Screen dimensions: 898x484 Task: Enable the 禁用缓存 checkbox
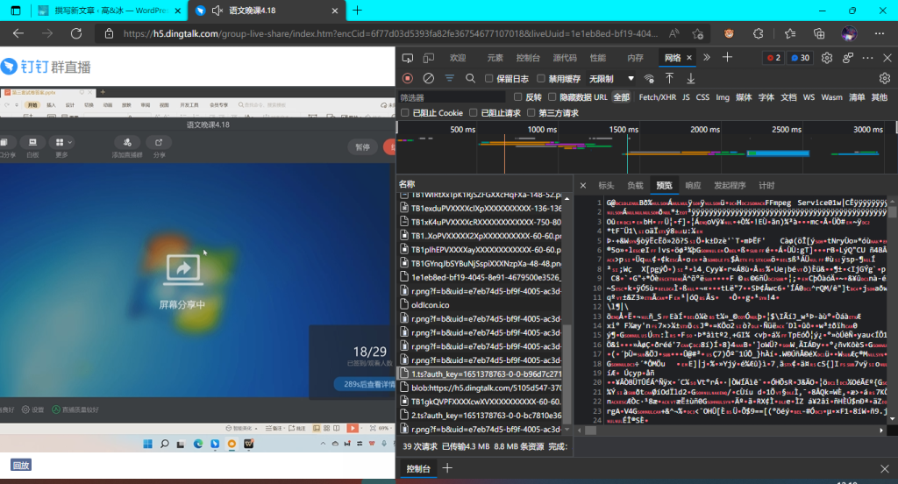(541, 79)
